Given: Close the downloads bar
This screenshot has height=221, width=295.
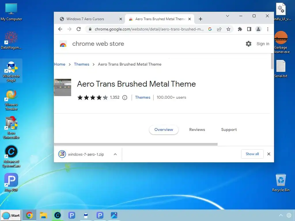Looking at the screenshot, I should click(269, 154).
